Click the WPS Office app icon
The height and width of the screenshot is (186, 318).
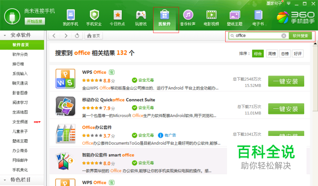65,79
